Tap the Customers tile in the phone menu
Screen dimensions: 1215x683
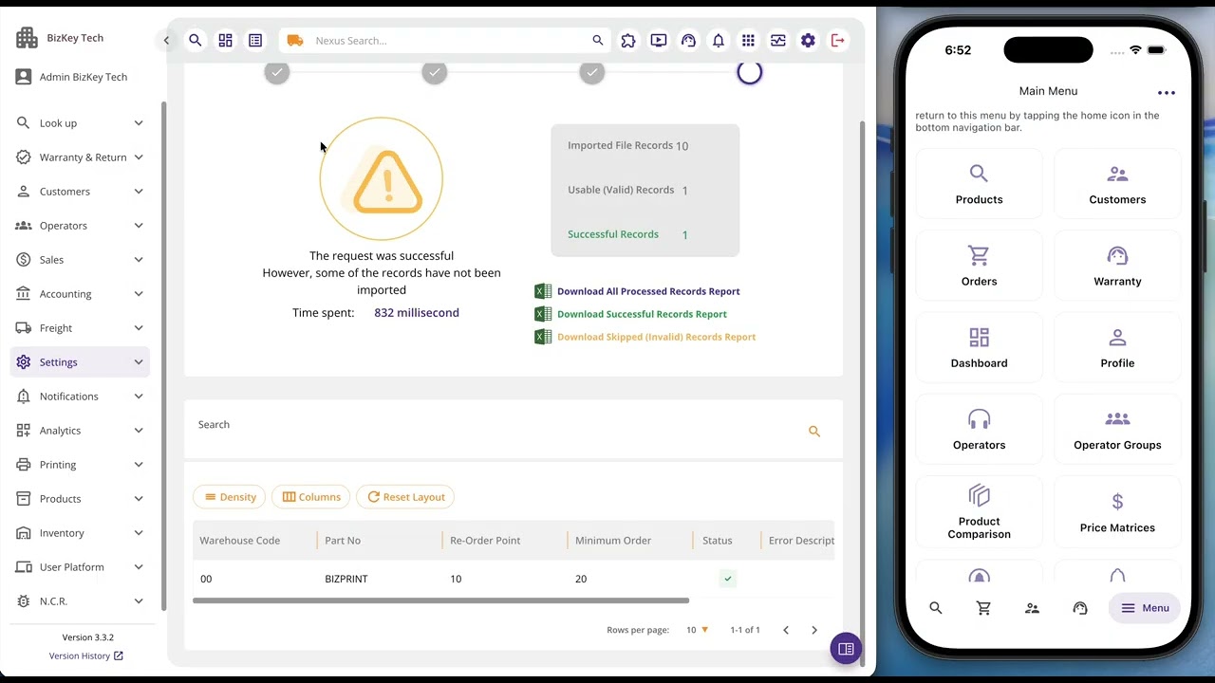click(1117, 185)
